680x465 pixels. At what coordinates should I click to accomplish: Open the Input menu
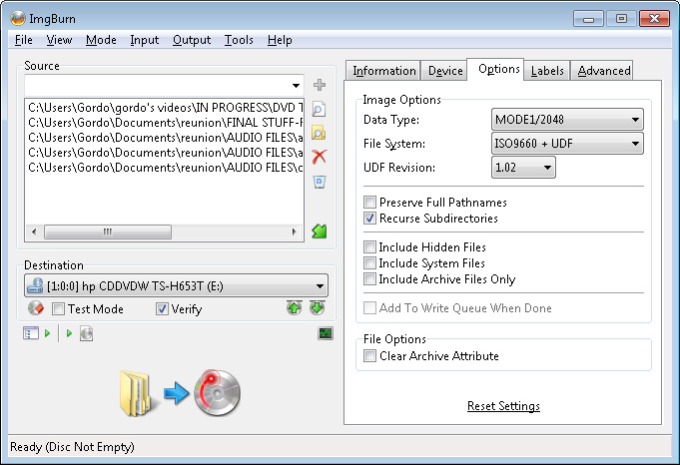(x=145, y=40)
